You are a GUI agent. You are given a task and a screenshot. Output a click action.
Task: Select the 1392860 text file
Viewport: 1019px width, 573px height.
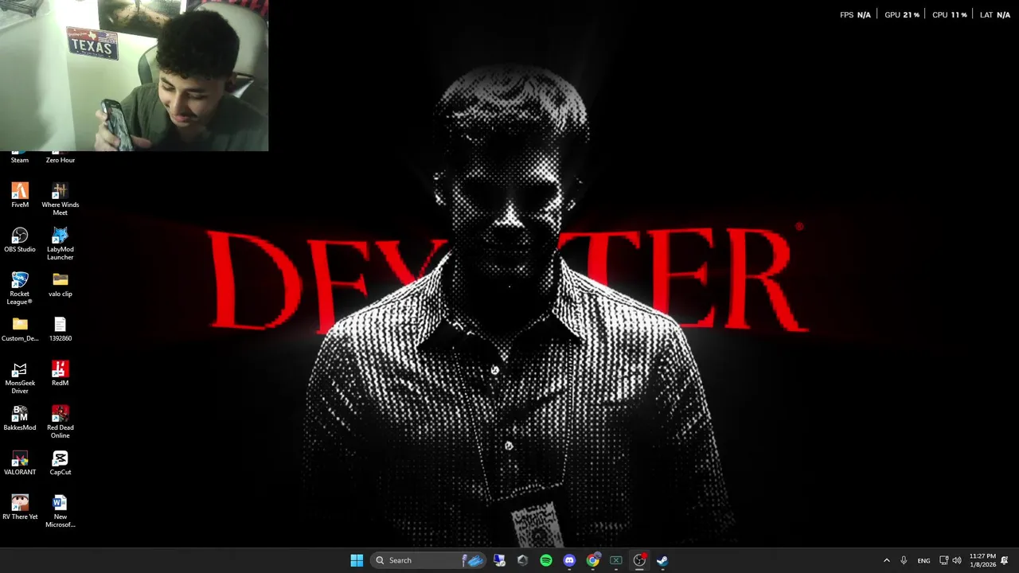click(61, 329)
